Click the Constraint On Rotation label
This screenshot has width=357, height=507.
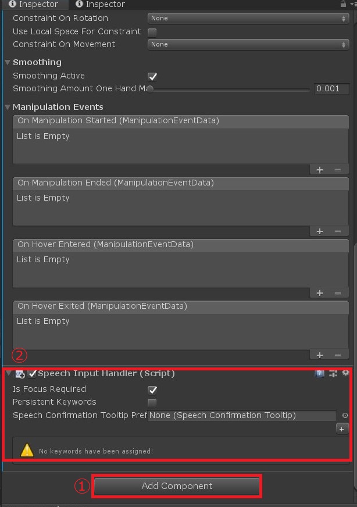60,18
